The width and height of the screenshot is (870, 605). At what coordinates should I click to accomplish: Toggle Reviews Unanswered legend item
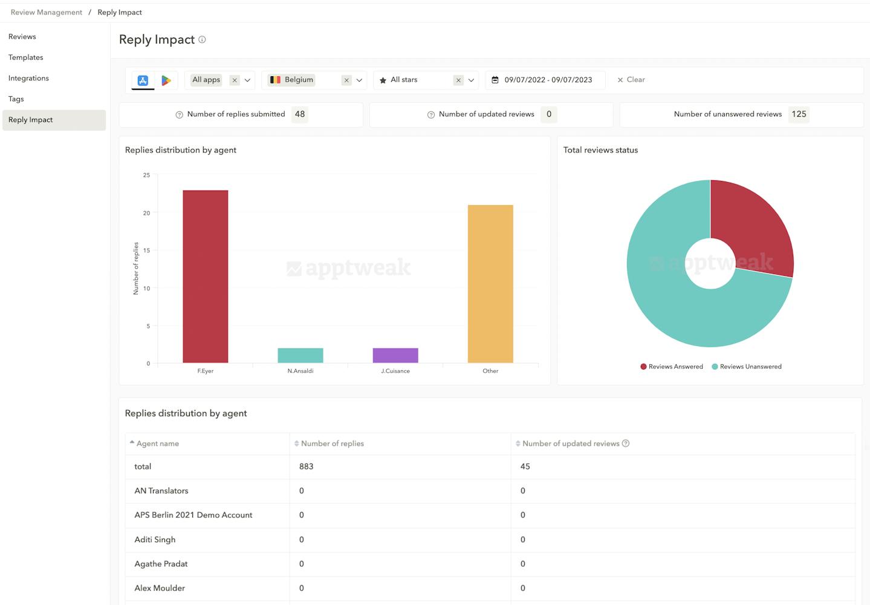(747, 367)
